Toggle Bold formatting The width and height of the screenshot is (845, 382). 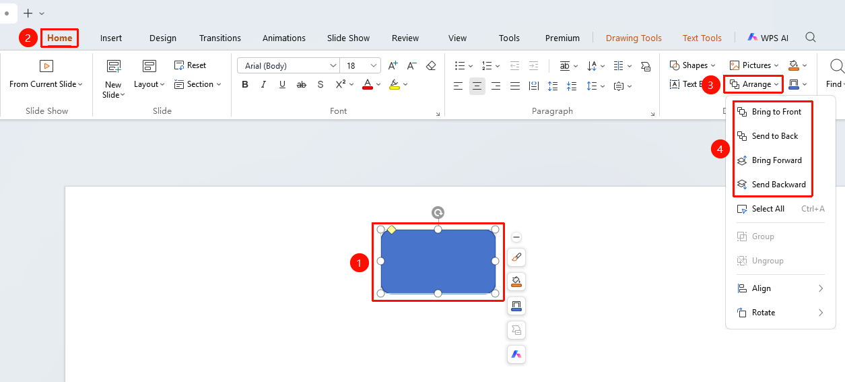click(x=245, y=84)
